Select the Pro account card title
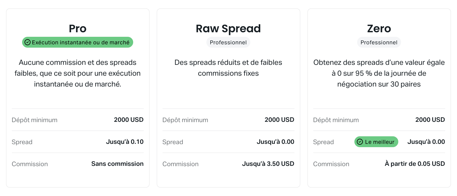The width and height of the screenshot is (457, 196). coord(78,29)
